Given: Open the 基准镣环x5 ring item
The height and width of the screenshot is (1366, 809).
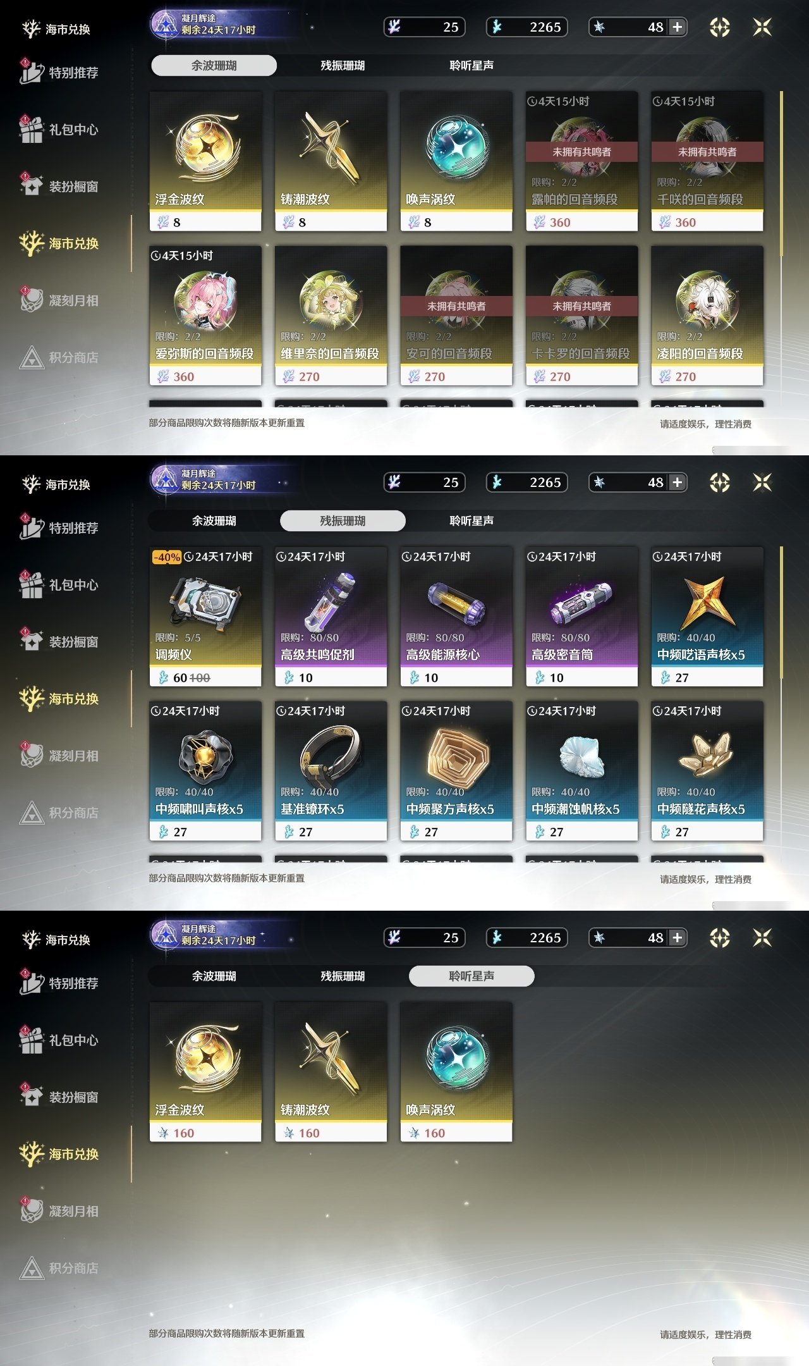Looking at the screenshot, I should click(x=331, y=770).
